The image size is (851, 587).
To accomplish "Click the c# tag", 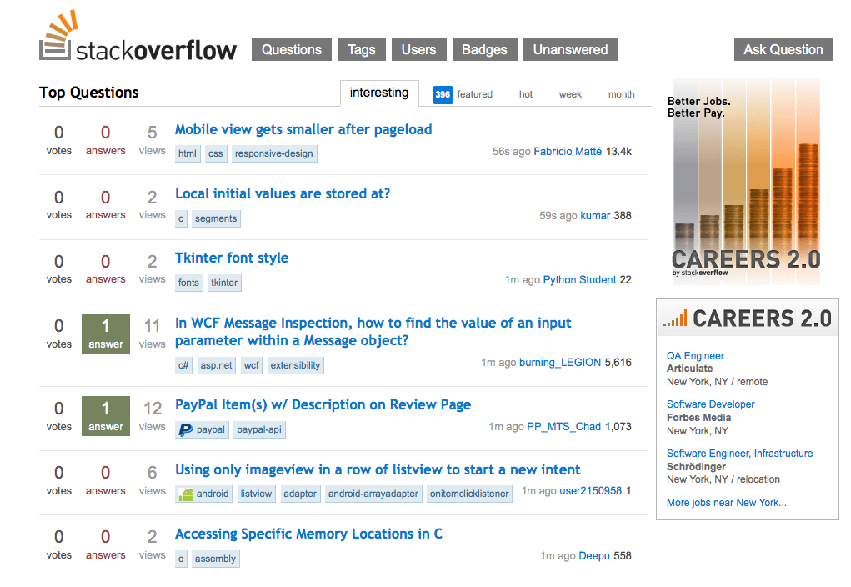I will coord(183,365).
